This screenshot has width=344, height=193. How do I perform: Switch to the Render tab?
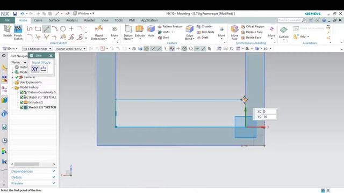pyautogui.click(x=90, y=20)
